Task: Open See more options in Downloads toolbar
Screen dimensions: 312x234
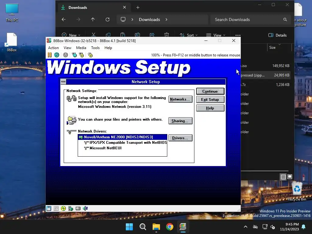Action: point(238,35)
